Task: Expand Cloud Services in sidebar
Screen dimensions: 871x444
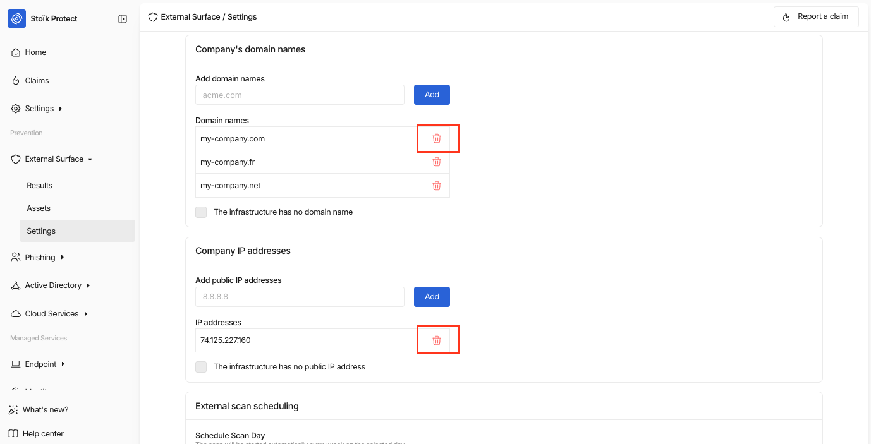Action: [86, 314]
